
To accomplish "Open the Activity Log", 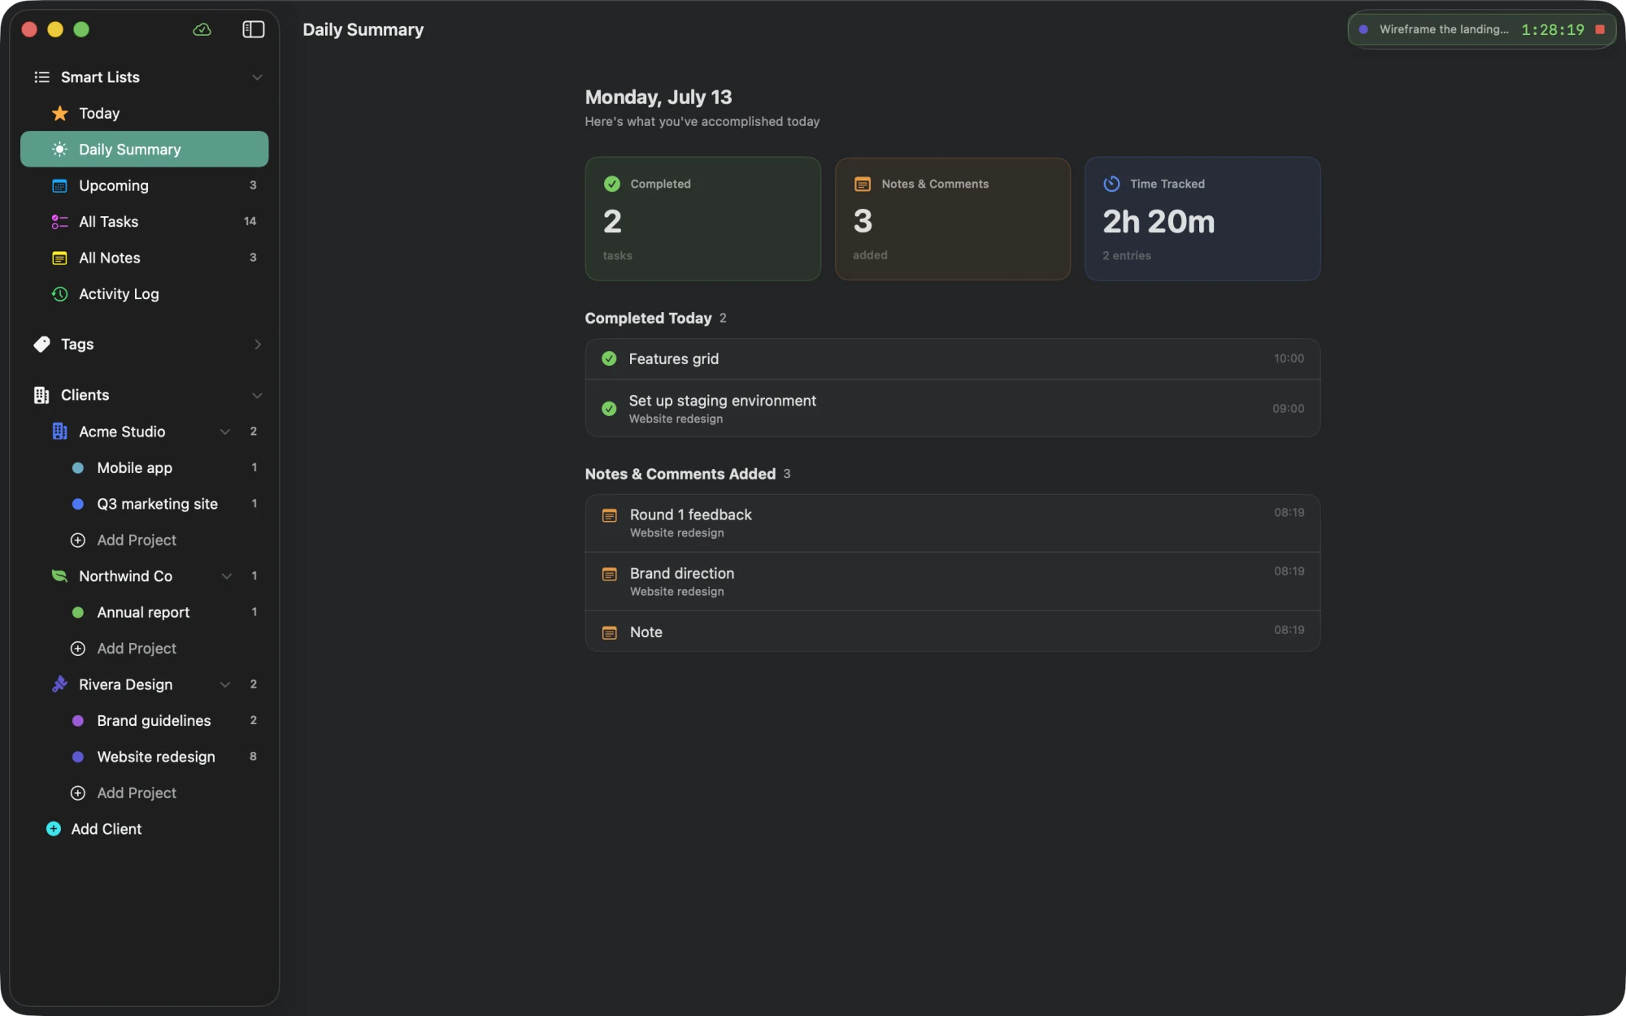I will 145,294.
